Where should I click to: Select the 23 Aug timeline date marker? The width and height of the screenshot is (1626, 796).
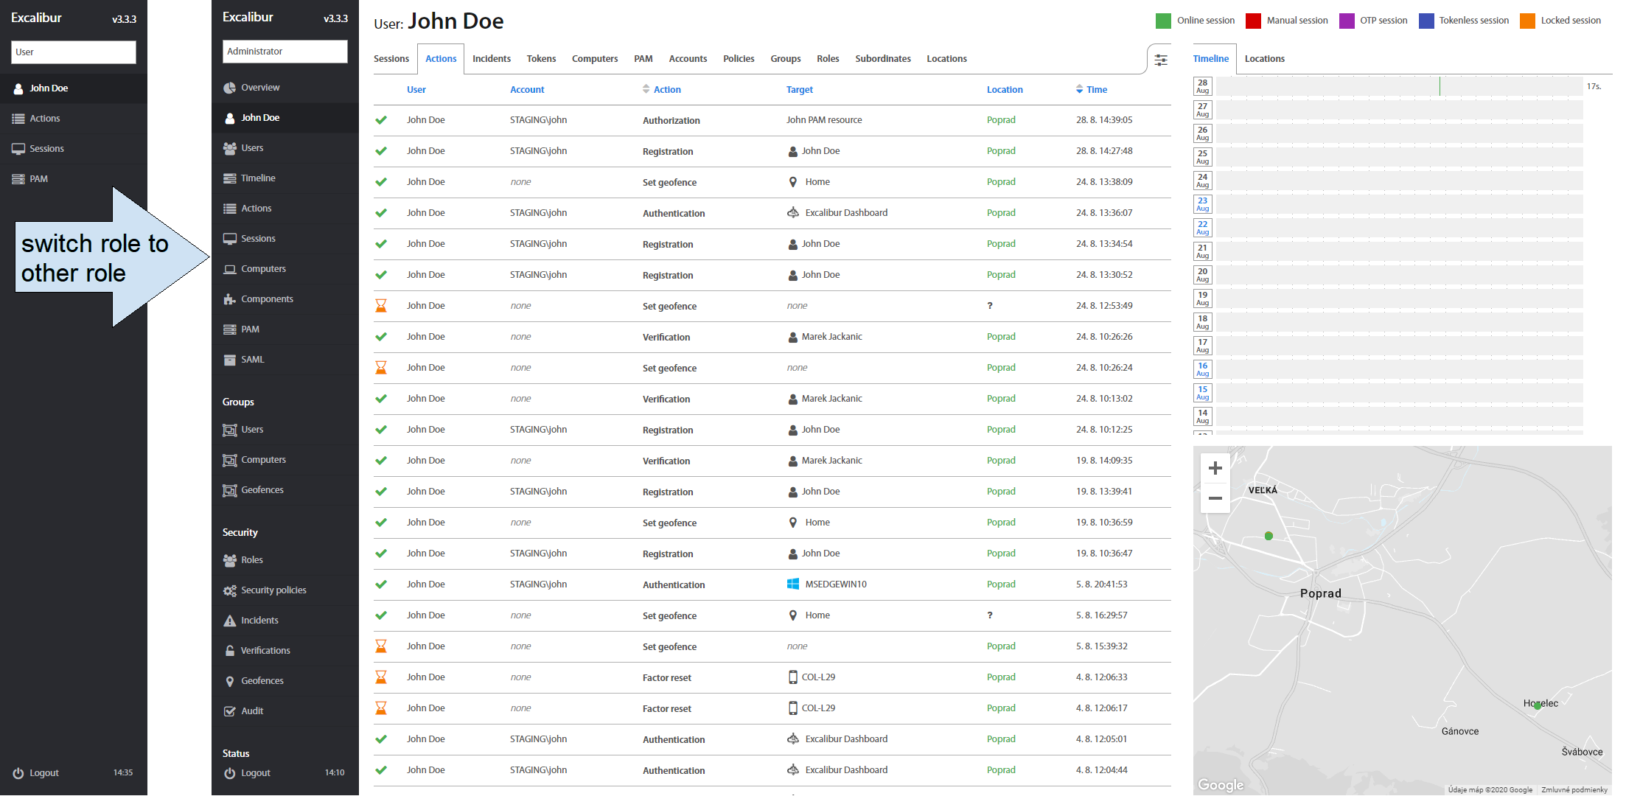1202,204
